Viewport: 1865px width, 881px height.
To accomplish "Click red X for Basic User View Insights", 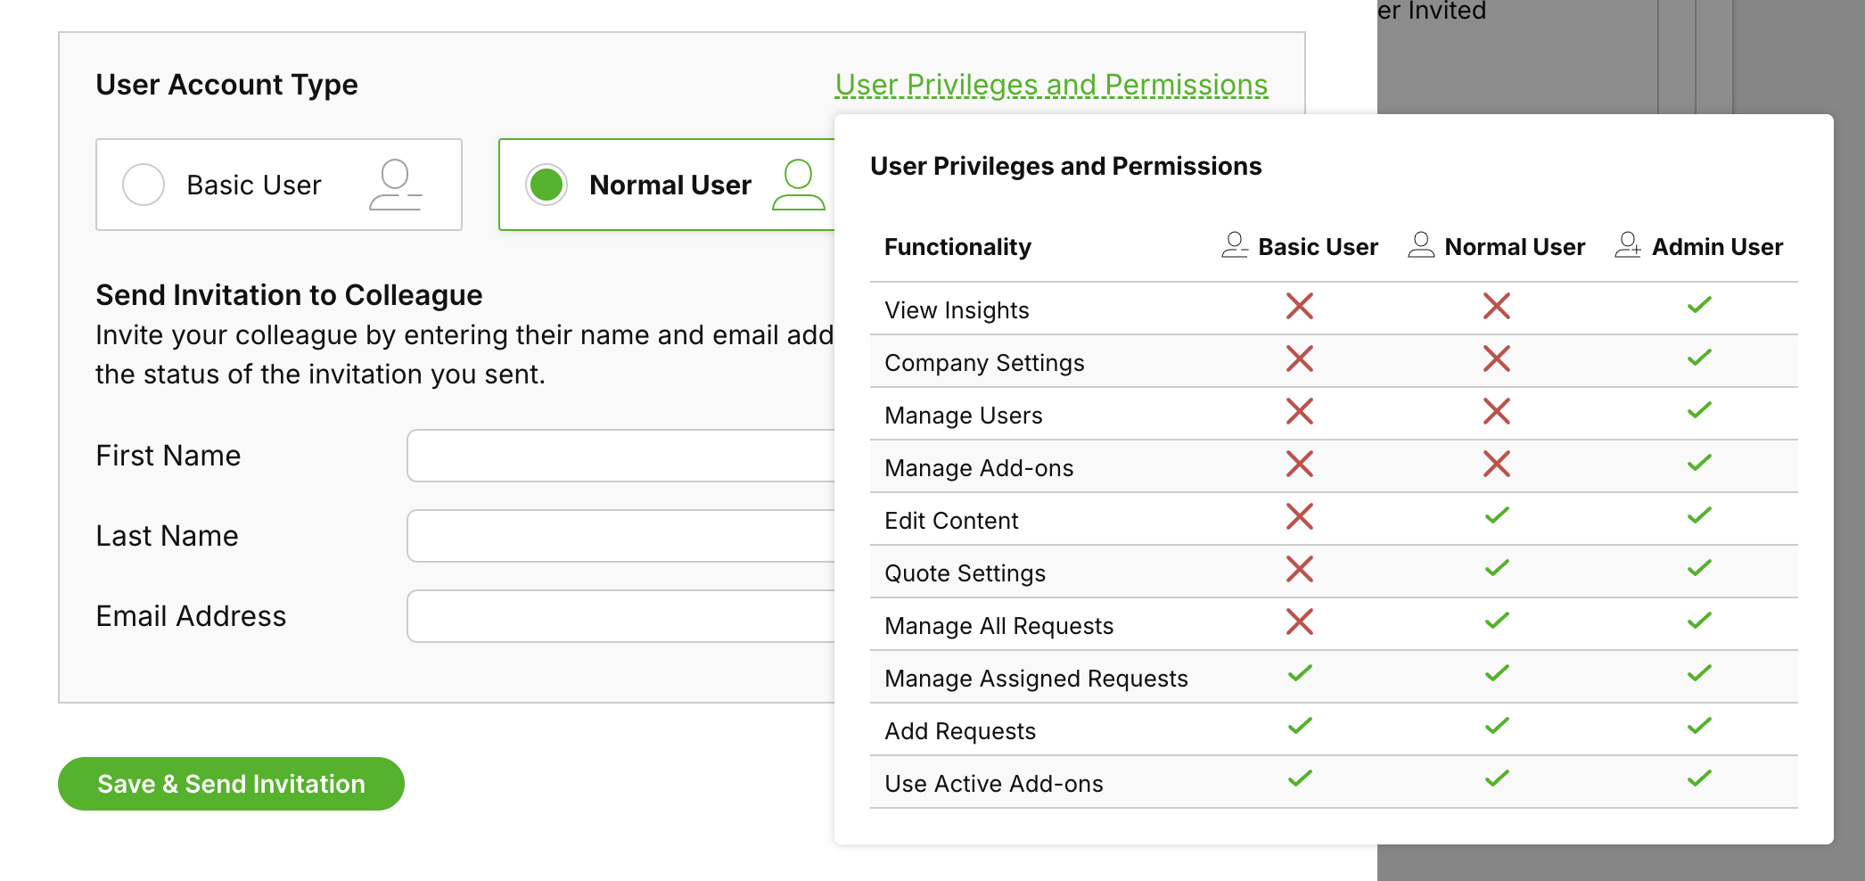I will pos(1300,307).
